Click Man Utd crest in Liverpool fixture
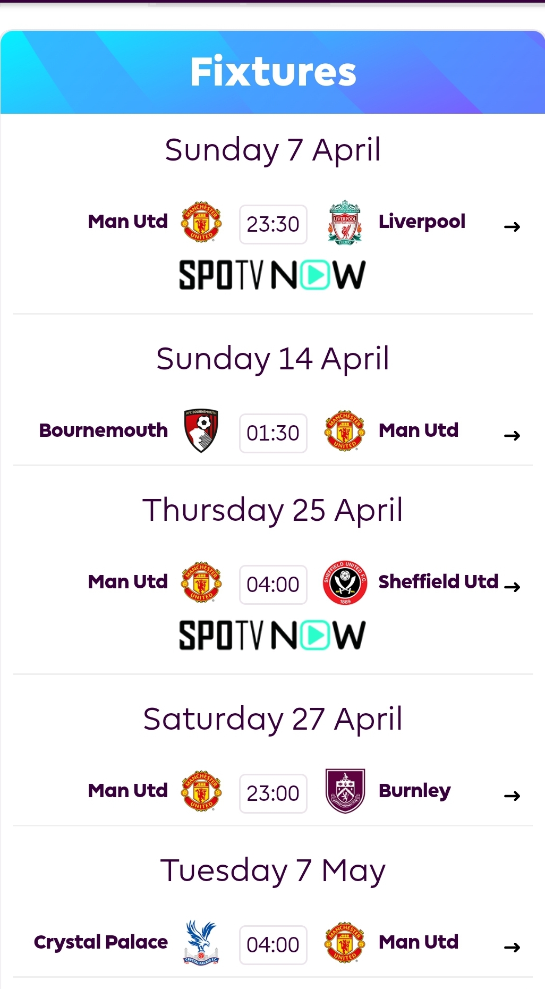The image size is (545, 989). pyautogui.click(x=201, y=222)
